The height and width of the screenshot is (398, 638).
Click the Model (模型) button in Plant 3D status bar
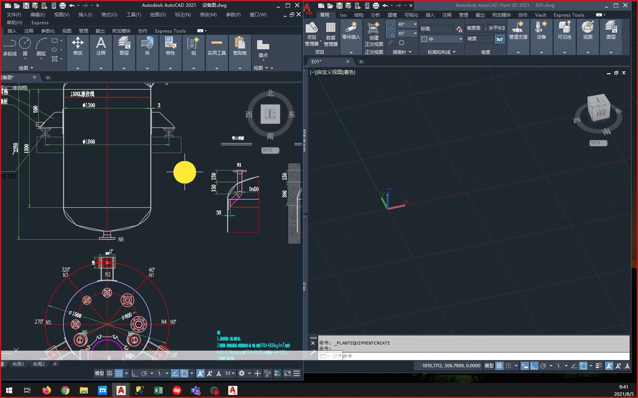pos(489,366)
